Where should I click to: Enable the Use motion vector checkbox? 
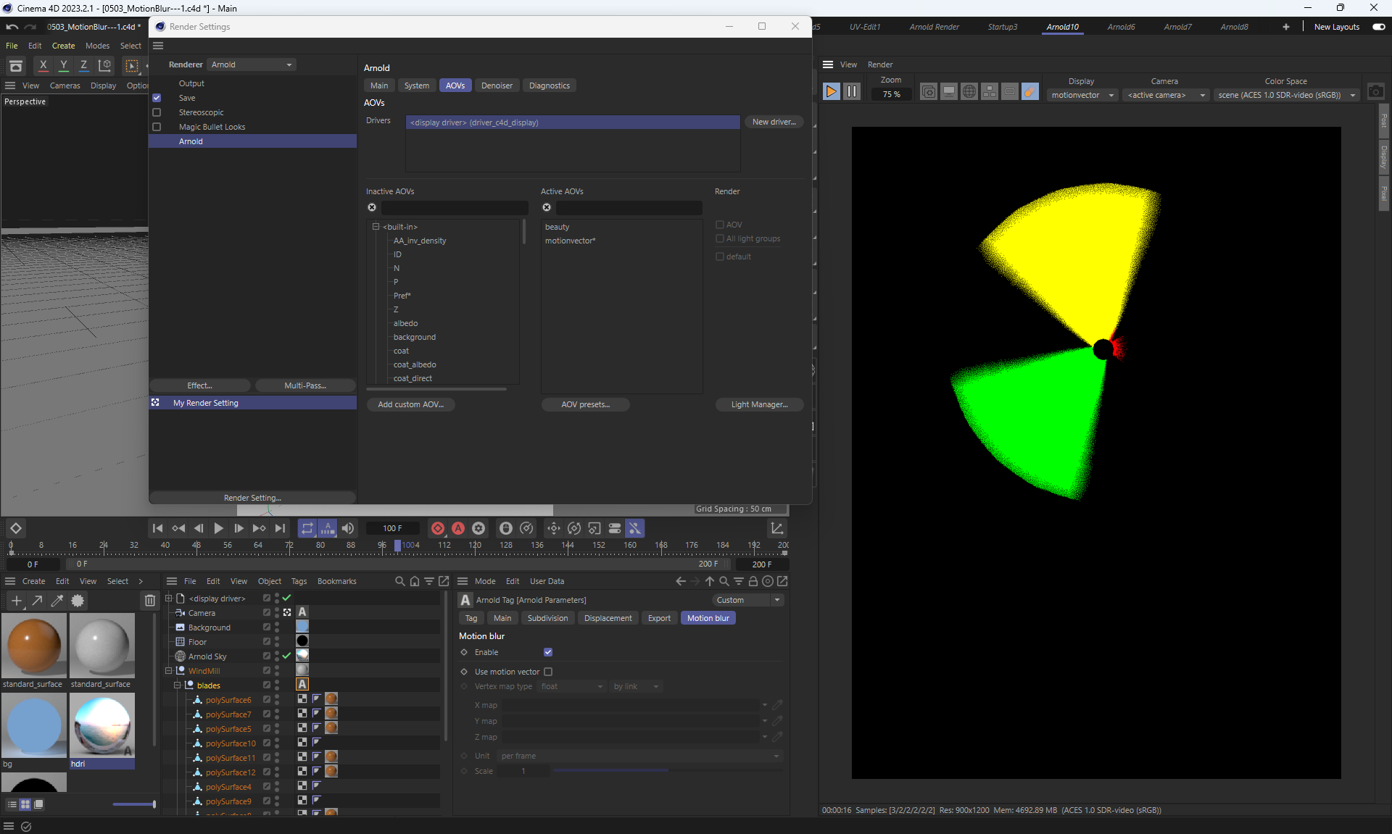point(548,672)
